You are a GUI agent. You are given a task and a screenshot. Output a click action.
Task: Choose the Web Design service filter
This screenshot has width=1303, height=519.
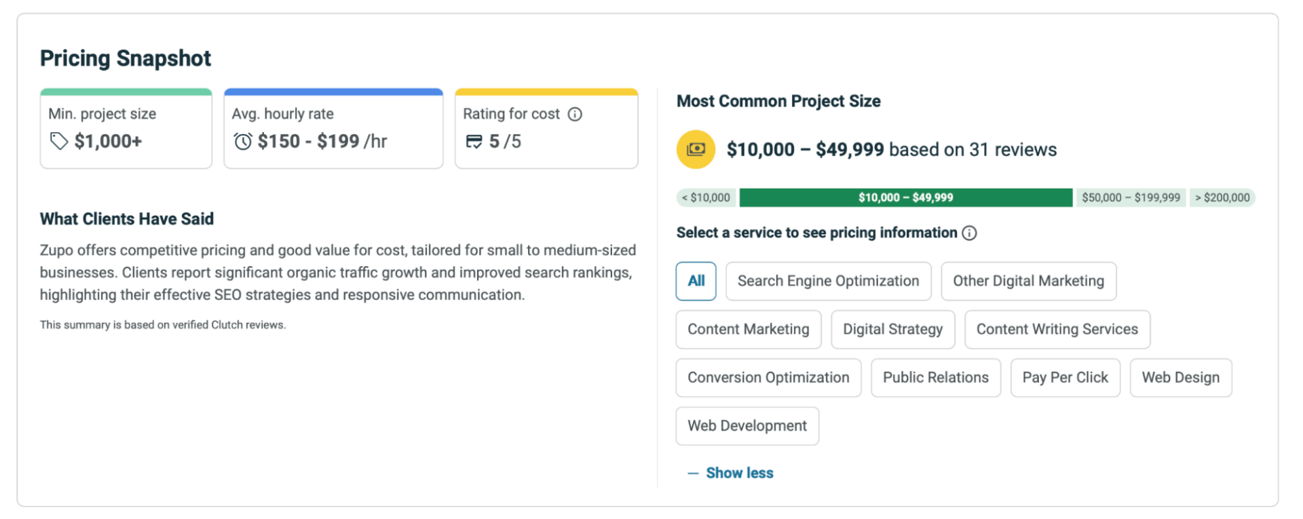click(1180, 377)
